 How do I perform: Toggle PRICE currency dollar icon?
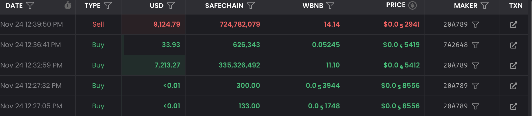[413, 5]
